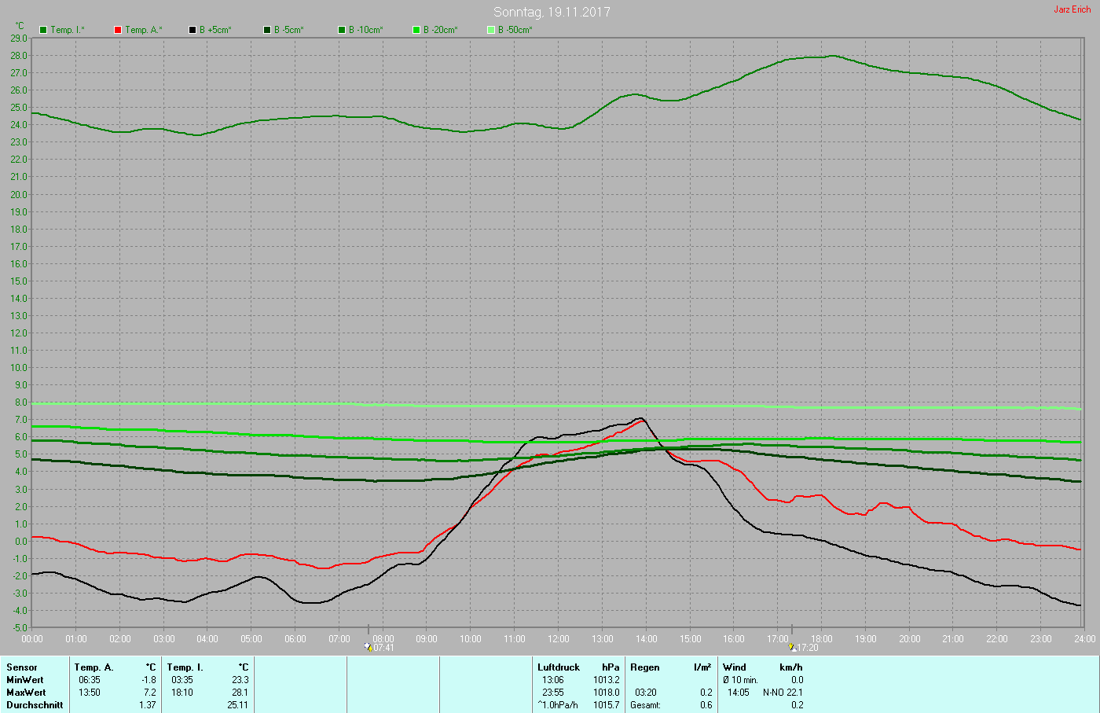Click the 'MinWert' row label

[x=25, y=680]
